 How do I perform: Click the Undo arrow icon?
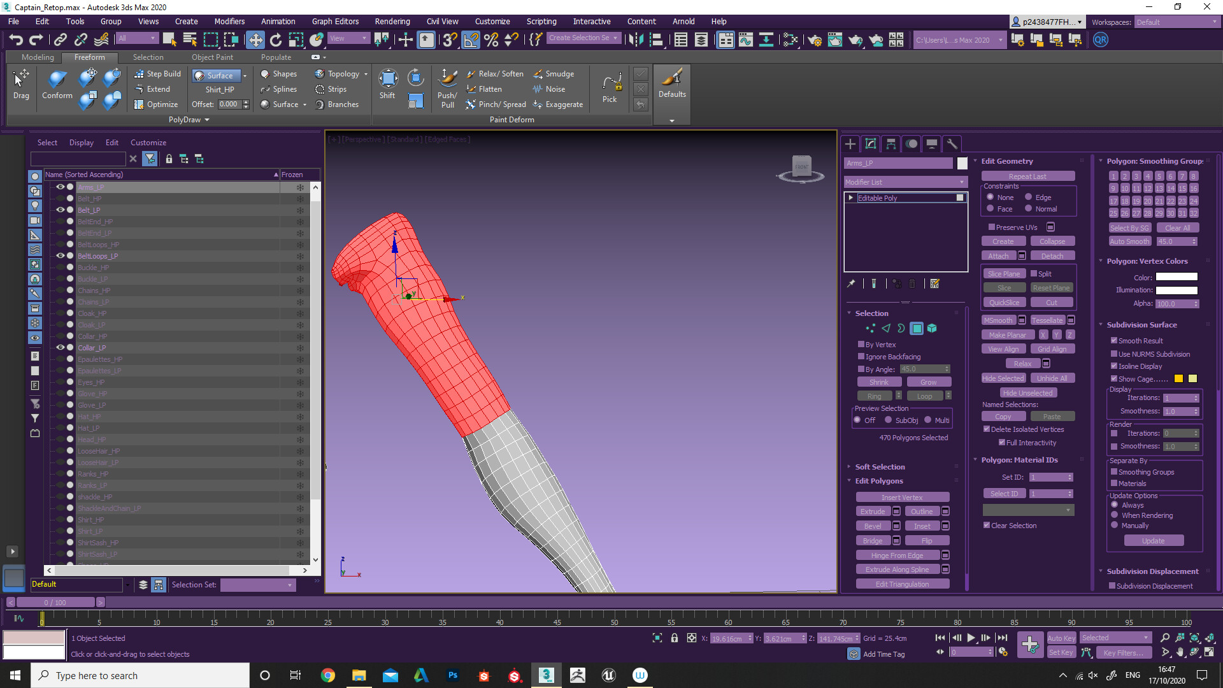click(15, 39)
